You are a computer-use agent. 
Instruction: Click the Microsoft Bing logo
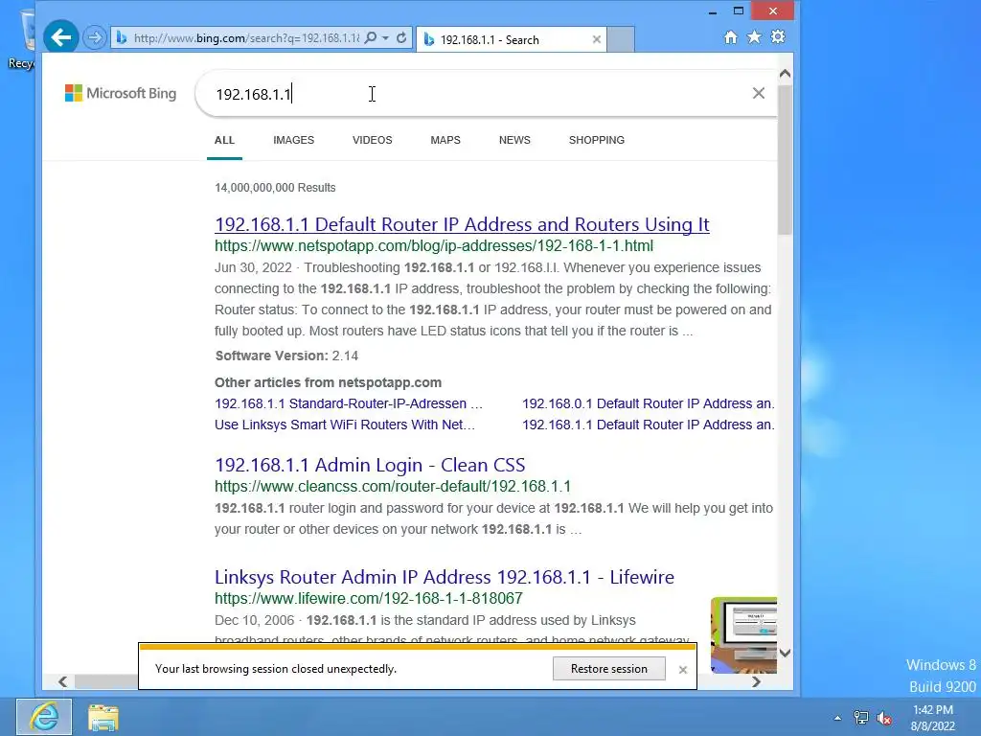pos(121,93)
